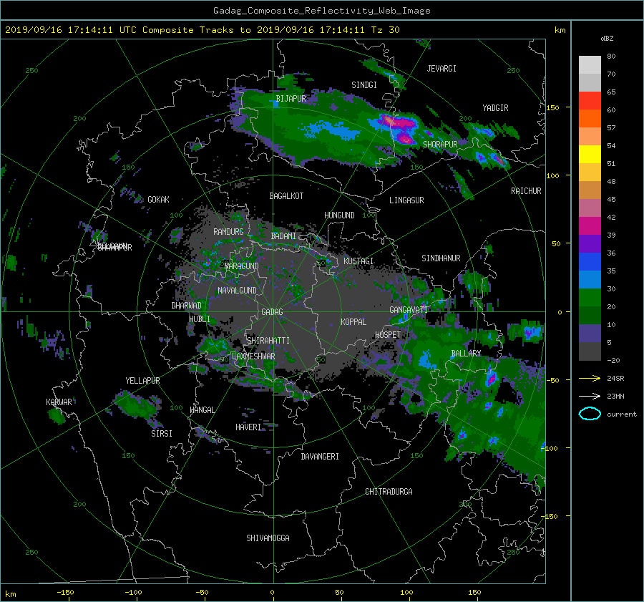
Task: Click the SHIVAMOGGA city label
Action: [268, 538]
